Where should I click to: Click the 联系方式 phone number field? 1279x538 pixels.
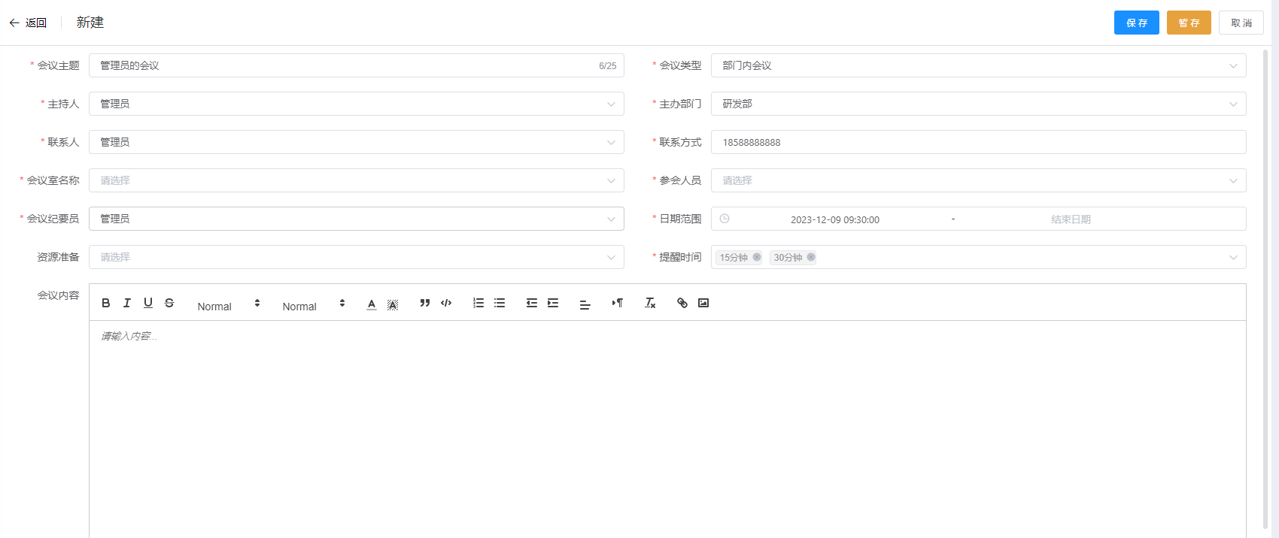click(978, 142)
